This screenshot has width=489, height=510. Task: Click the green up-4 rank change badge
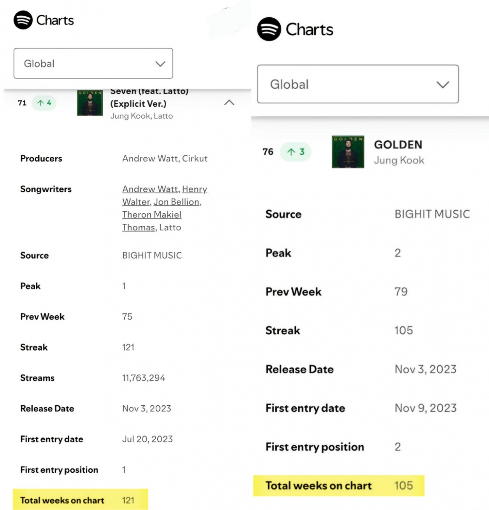[x=44, y=103]
